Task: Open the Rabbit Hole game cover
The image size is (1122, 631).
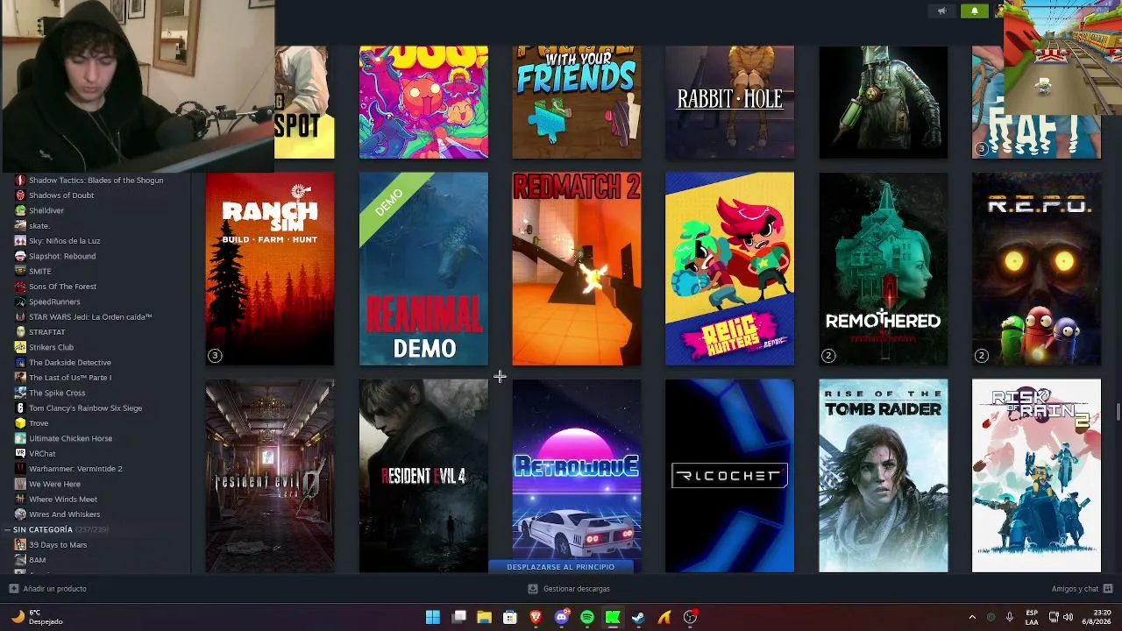Action: point(729,103)
